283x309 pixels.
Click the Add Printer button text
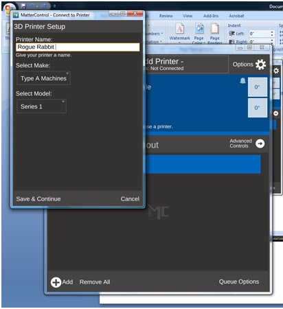click(164, 61)
